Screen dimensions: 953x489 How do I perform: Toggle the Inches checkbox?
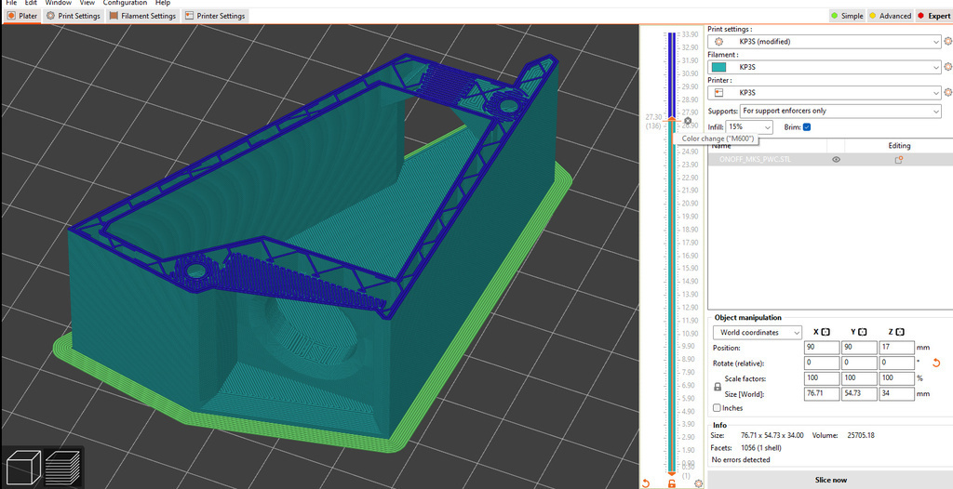pos(718,408)
